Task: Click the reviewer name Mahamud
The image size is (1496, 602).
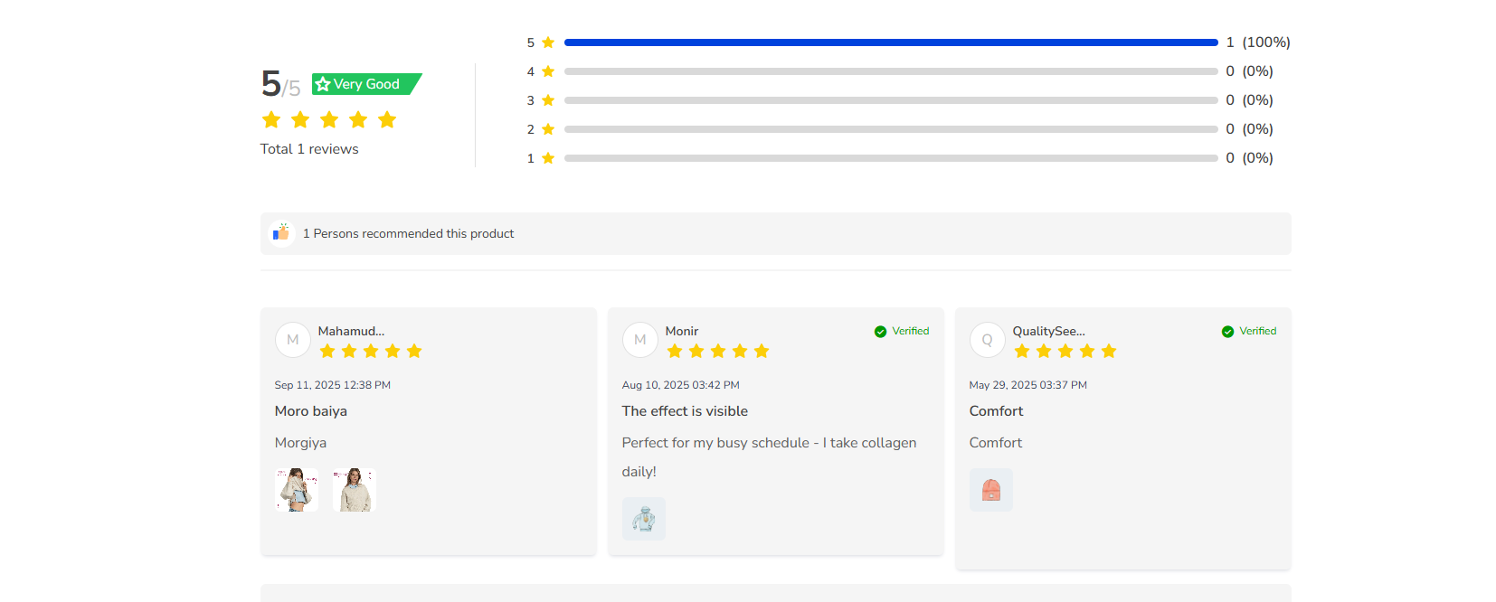Action: point(351,331)
